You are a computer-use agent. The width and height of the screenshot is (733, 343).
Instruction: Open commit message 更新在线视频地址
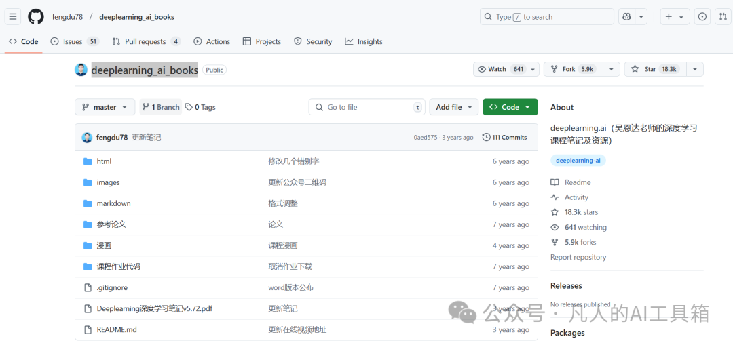pyautogui.click(x=297, y=329)
